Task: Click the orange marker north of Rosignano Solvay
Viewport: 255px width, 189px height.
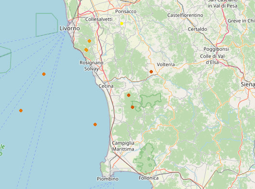Action: coord(86,50)
